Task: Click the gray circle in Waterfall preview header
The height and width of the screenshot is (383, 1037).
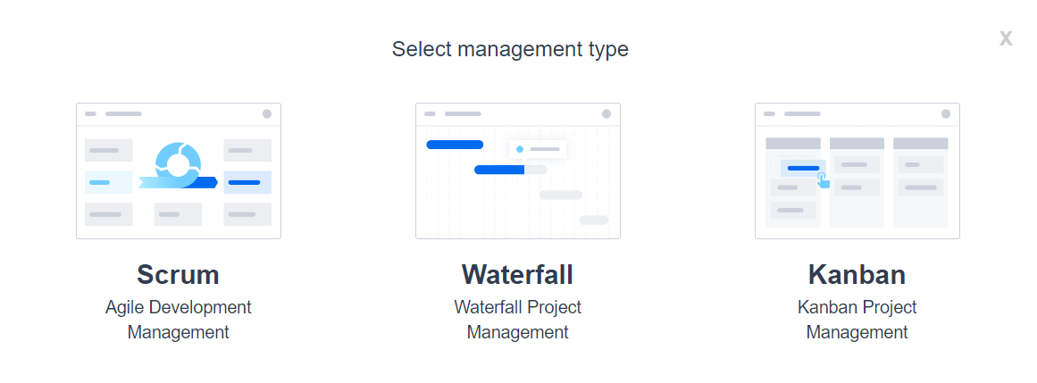Action: point(606,113)
